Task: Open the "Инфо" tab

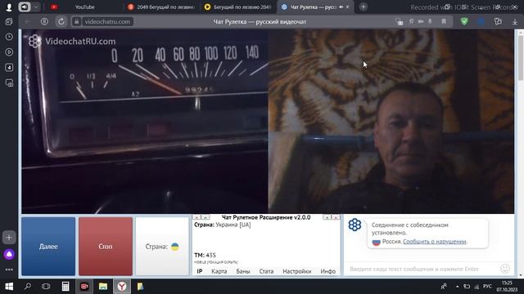Action: [x=327, y=271]
